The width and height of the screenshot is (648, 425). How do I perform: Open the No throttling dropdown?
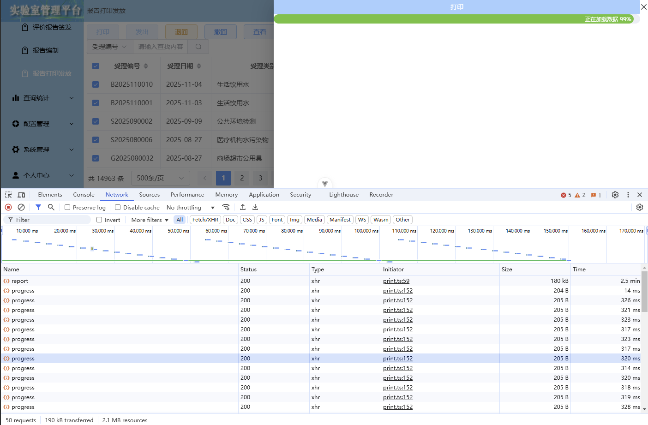point(191,207)
